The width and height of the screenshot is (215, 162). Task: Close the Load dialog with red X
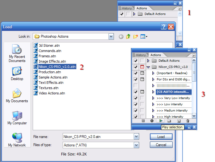171,26
